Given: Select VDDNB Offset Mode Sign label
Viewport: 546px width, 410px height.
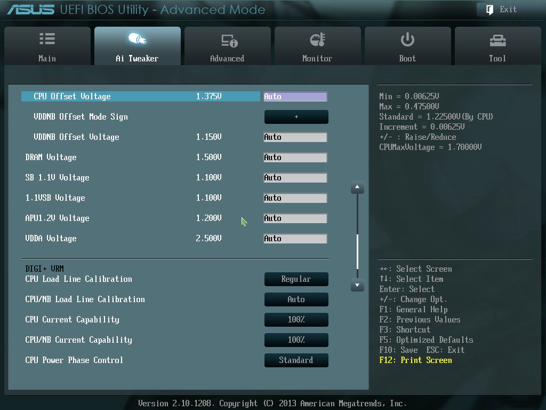Looking at the screenshot, I should pos(81,117).
